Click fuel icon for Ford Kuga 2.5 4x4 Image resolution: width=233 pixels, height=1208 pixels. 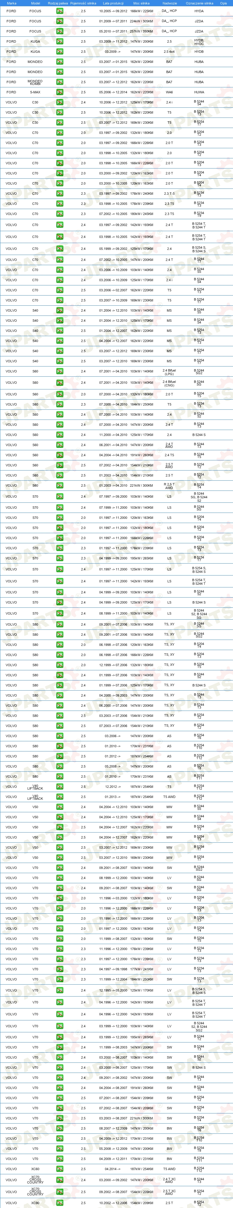pyautogui.click(x=60, y=52)
